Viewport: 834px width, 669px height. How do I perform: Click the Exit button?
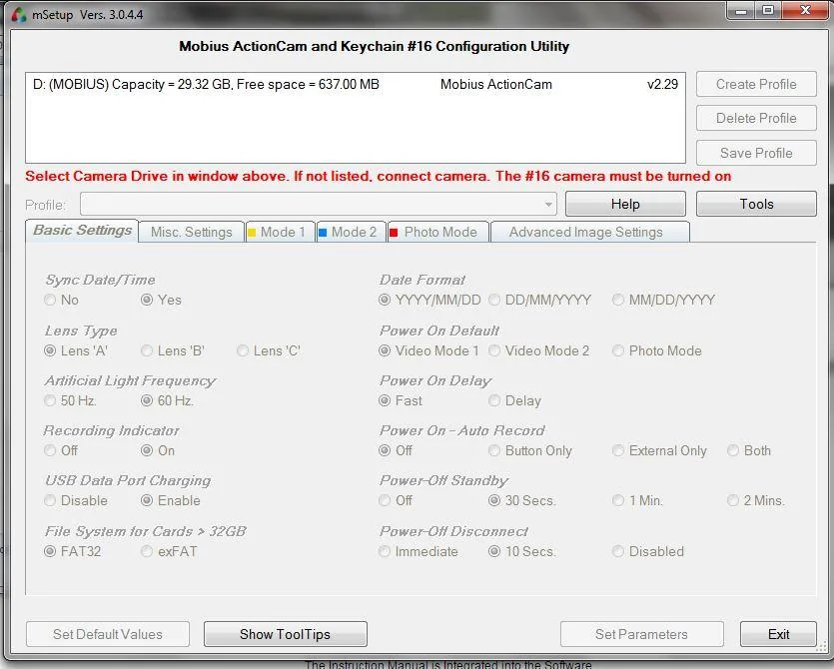tap(778, 634)
